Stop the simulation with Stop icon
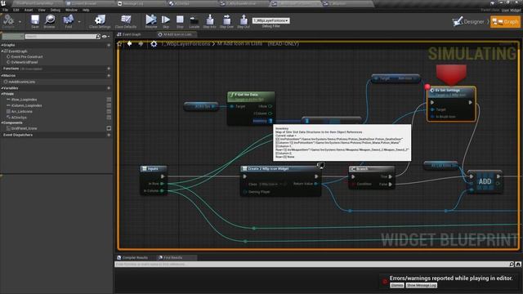 [x=180, y=21]
